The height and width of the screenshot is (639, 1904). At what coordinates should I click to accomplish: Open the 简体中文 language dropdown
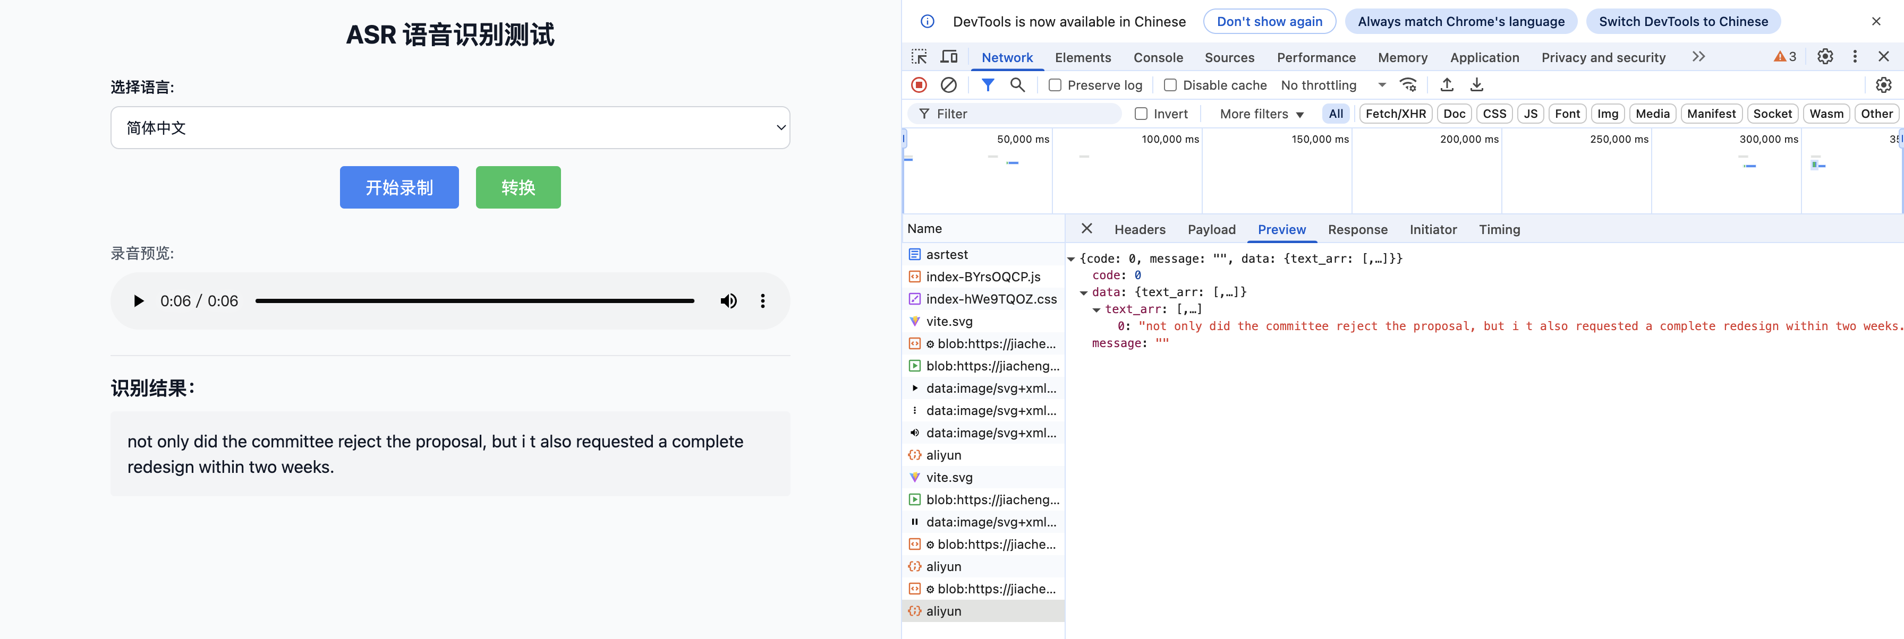[x=450, y=128]
